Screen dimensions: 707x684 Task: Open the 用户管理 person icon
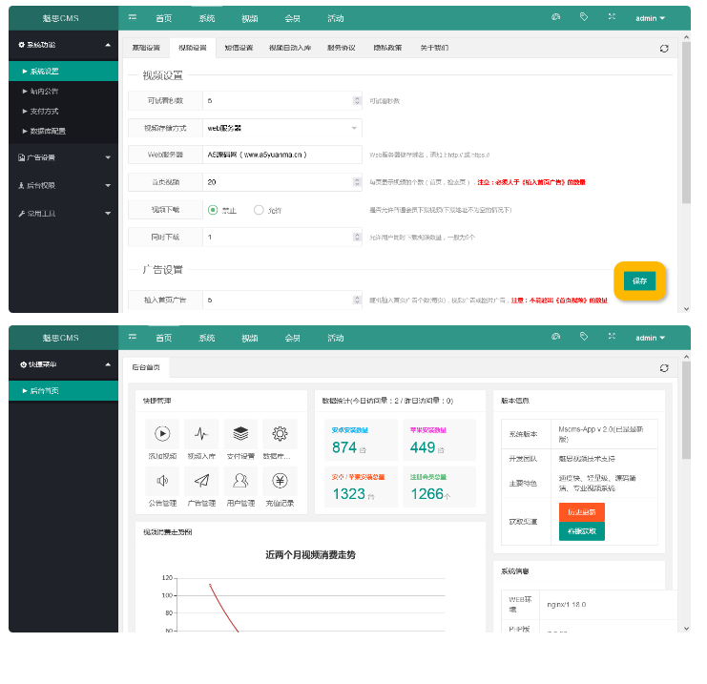[240, 481]
